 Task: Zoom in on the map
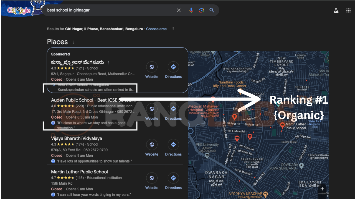[322, 189]
